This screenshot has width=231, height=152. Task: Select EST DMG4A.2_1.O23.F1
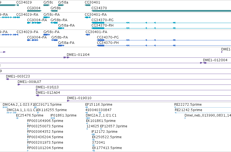[18, 105]
